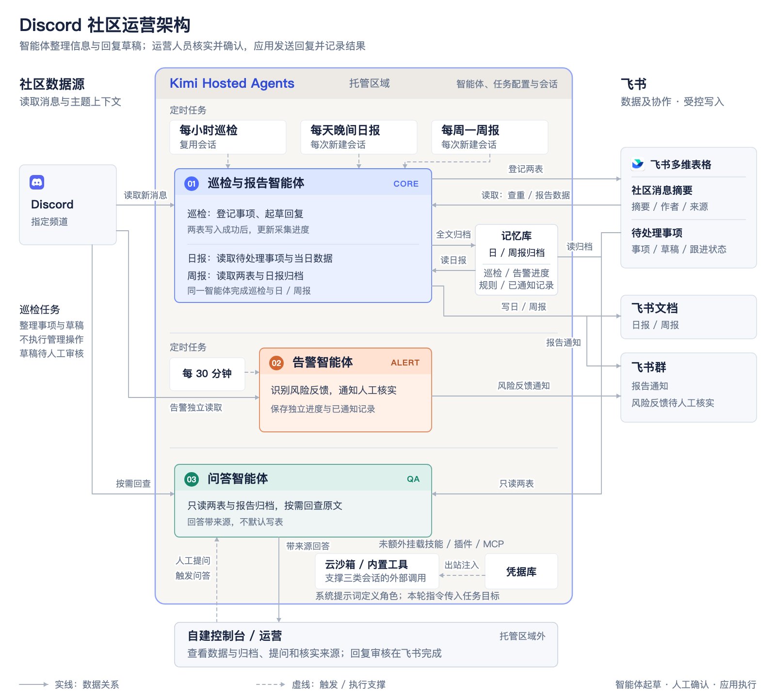776x698 pixels.
Task: Click the 读日报 arrow label
Action: 453,260
